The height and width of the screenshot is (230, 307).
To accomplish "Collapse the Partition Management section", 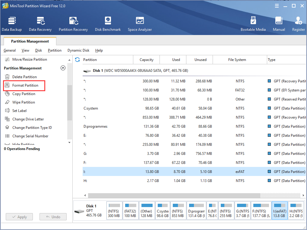I will [63, 68].
